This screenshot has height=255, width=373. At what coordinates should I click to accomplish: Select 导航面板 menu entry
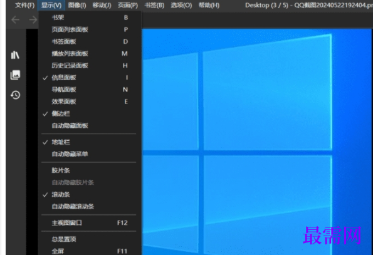pyautogui.click(x=89, y=90)
